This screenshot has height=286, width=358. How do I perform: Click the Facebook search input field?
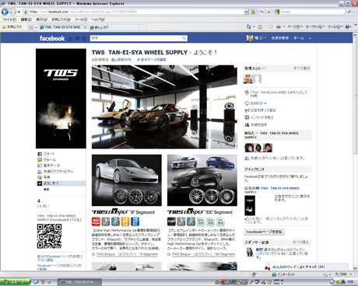coord(139,38)
